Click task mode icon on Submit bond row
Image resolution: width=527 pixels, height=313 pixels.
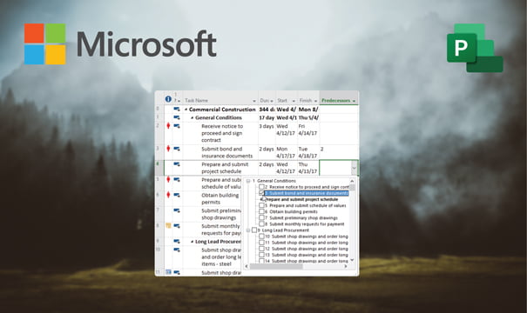(x=177, y=149)
